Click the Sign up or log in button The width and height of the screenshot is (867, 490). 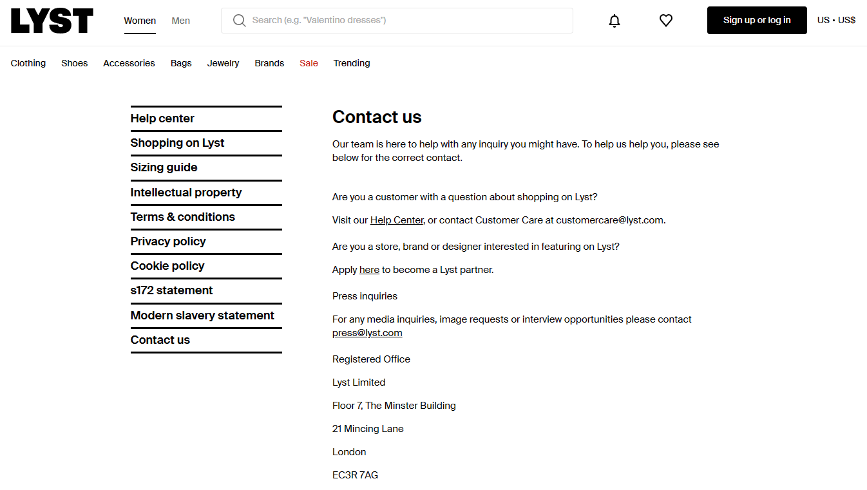point(757,21)
